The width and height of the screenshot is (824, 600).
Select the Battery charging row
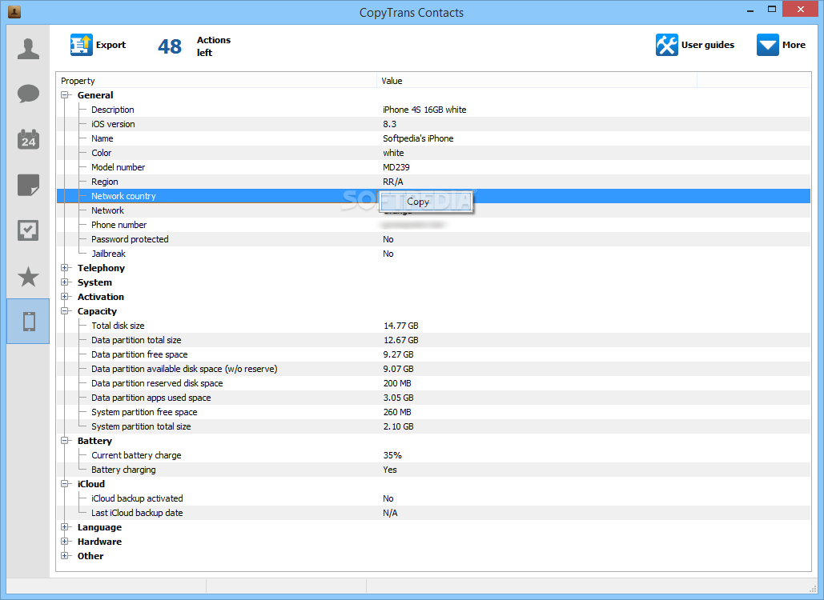[x=433, y=470]
